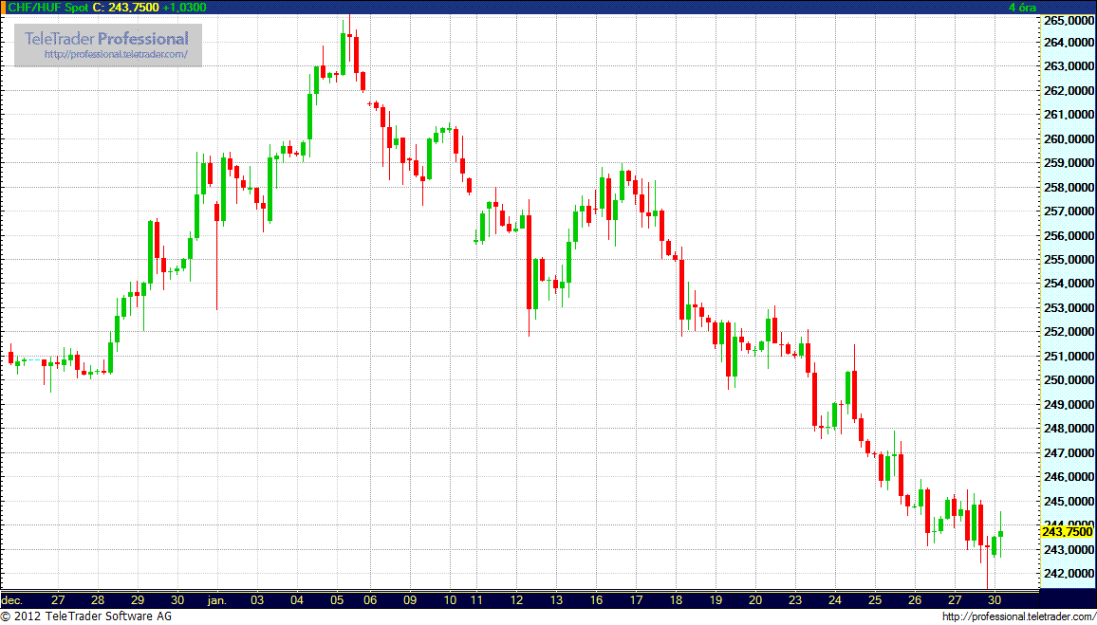Click the © 2012 TeleTrader Software AG notice
The width and height of the screenshot is (1097, 625).
coord(86,616)
